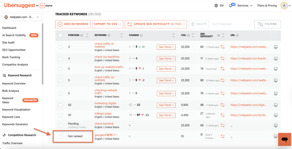Check the box for checking website traffic
Viewport: 292px width, 149px height.
[x=60, y=93]
